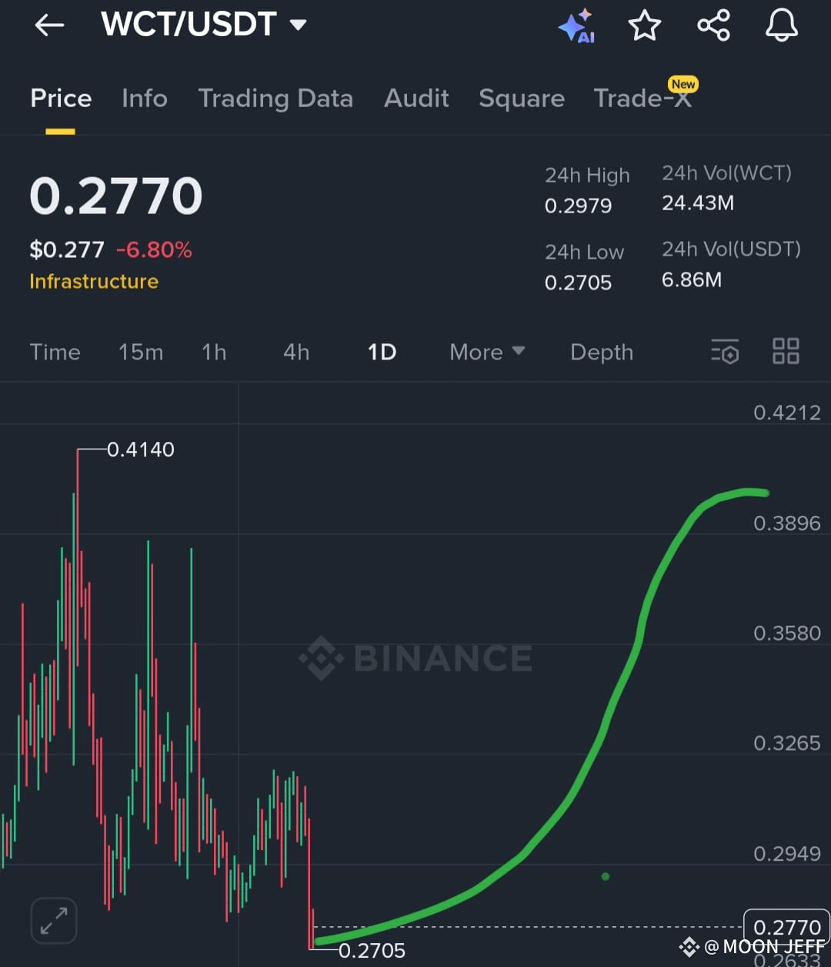Show the Depth chart
The image size is (831, 967).
pyautogui.click(x=602, y=352)
